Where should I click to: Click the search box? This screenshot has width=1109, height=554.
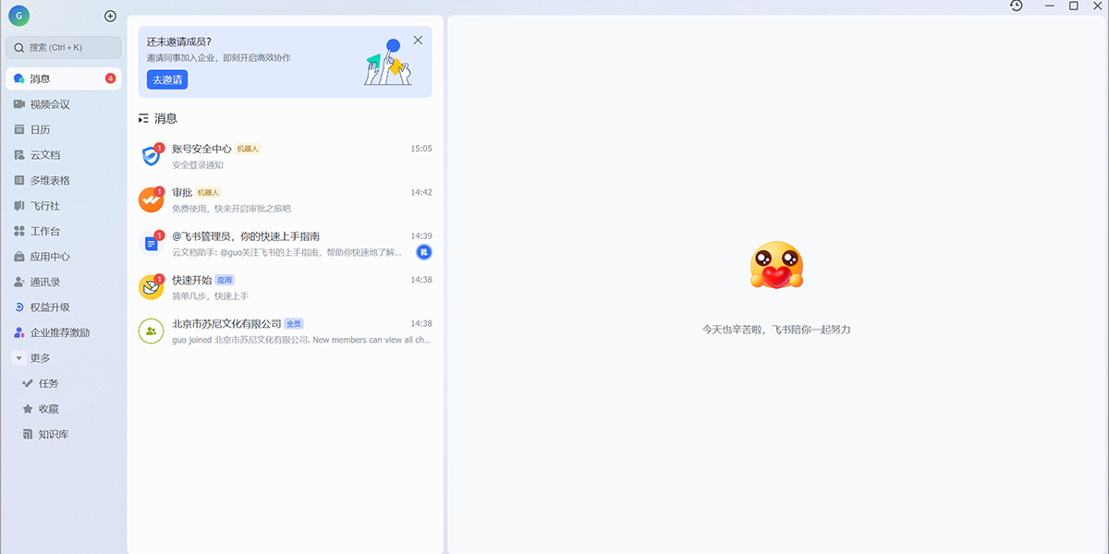tap(63, 47)
